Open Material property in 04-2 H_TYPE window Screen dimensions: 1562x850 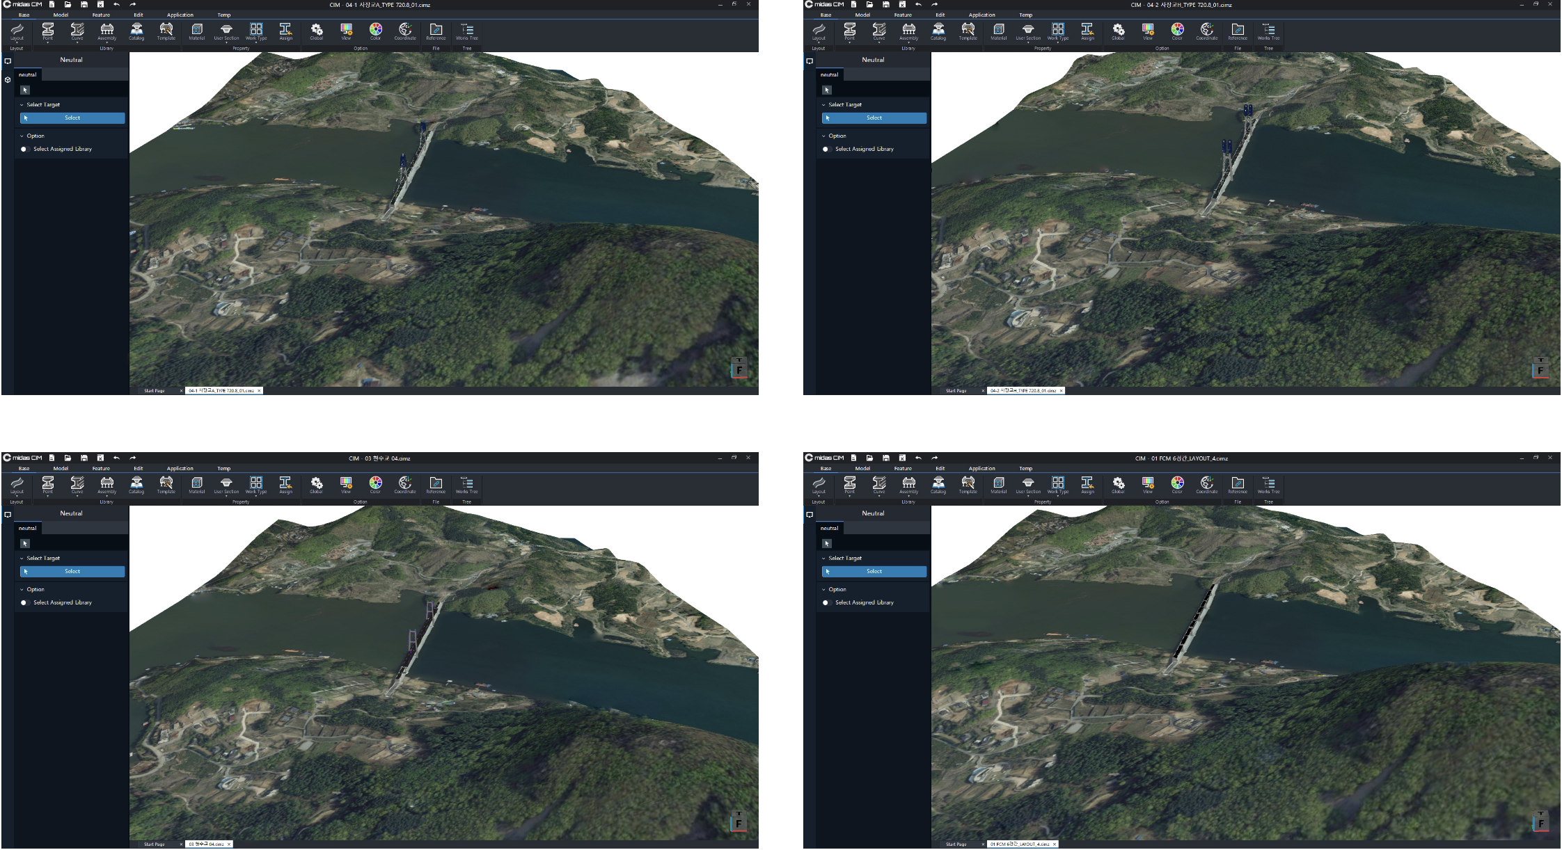[999, 31]
